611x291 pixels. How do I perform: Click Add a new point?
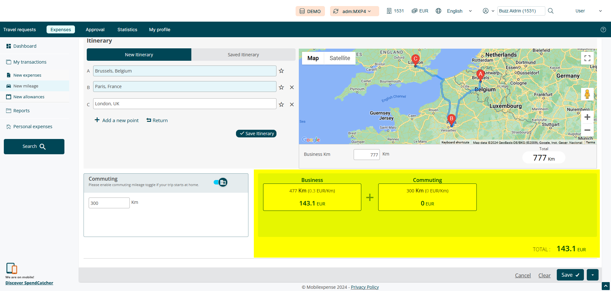click(117, 120)
